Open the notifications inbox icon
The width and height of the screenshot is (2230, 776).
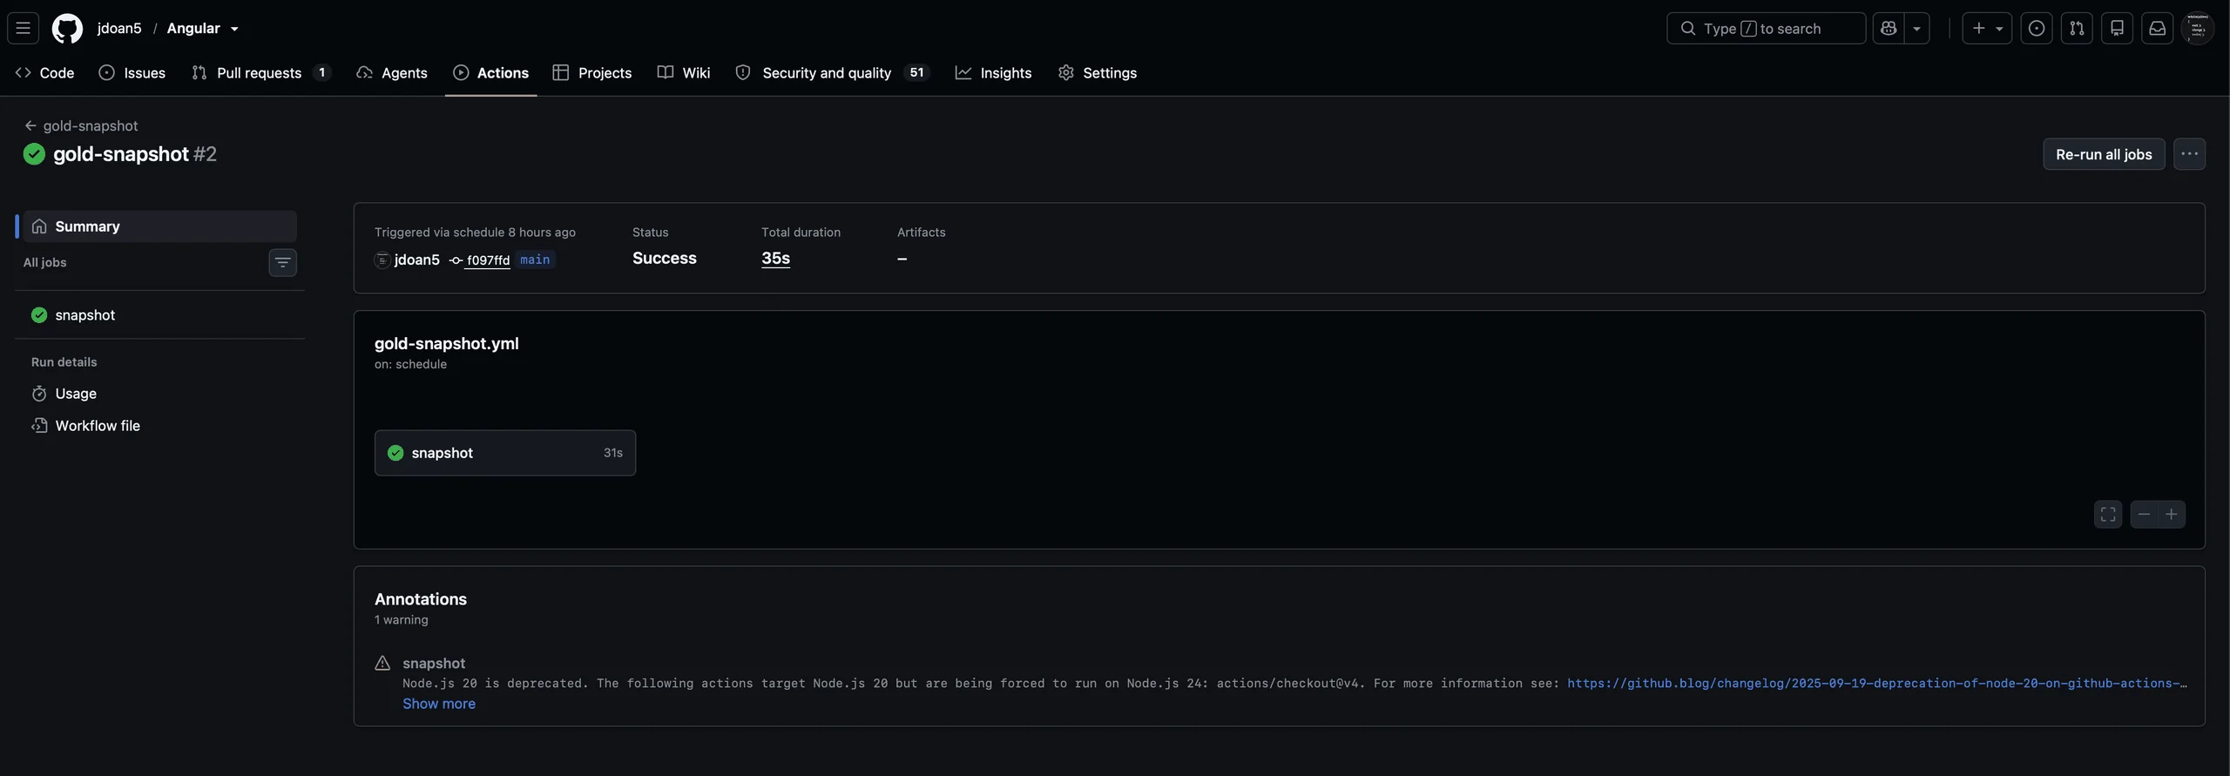[x=2157, y=28]
